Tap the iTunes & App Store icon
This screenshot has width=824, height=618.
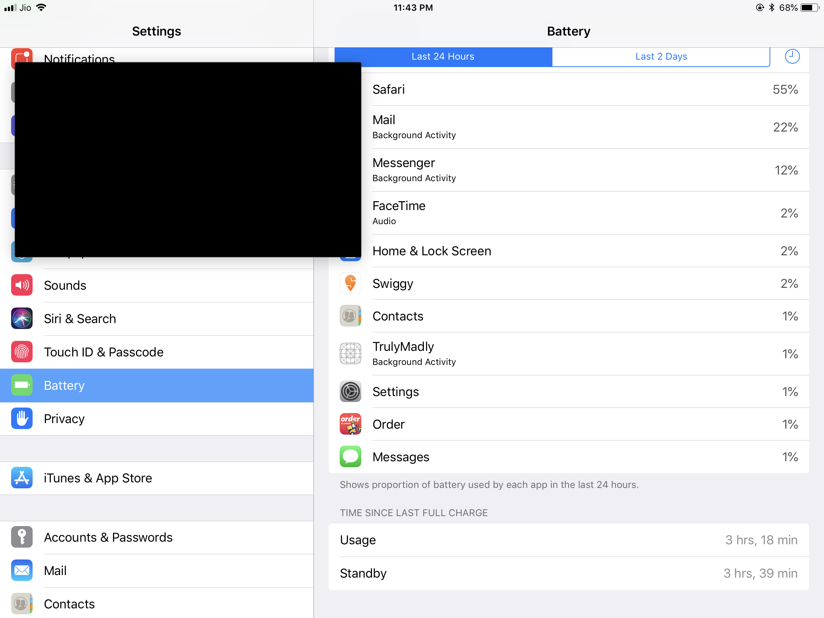pyautogui.click(x=21, y=478)
